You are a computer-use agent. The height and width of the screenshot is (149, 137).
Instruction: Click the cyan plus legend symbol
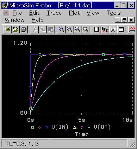coord(89,127)
